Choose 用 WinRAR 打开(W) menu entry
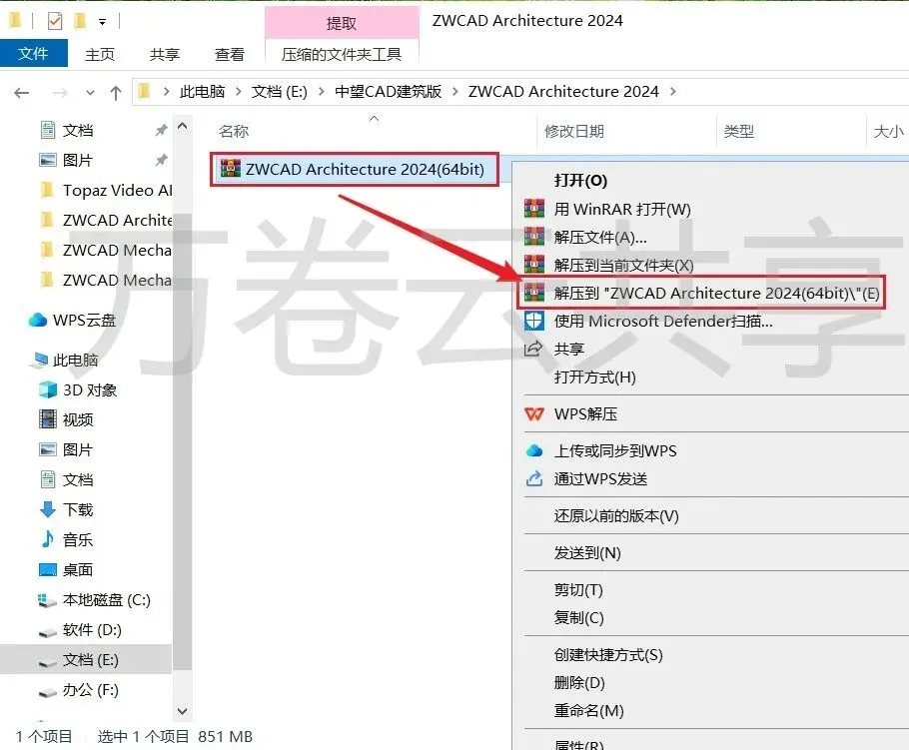The width and height of the screenshot is (909, 750). [622, 209]
